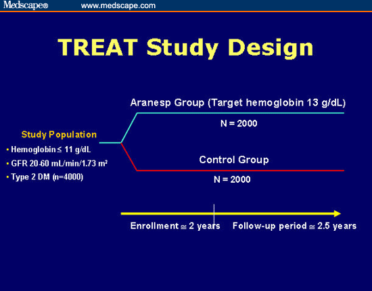Viewport: 372px width, 291px height.
Task: Select the Study Population heading
Action: point(59,135)
